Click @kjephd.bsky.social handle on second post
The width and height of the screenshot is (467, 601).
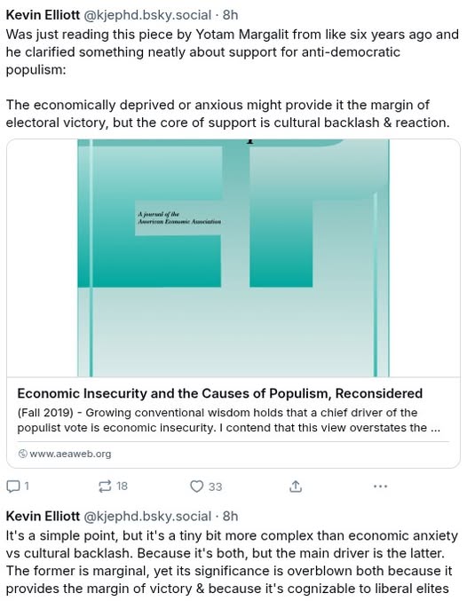(147, 517)
